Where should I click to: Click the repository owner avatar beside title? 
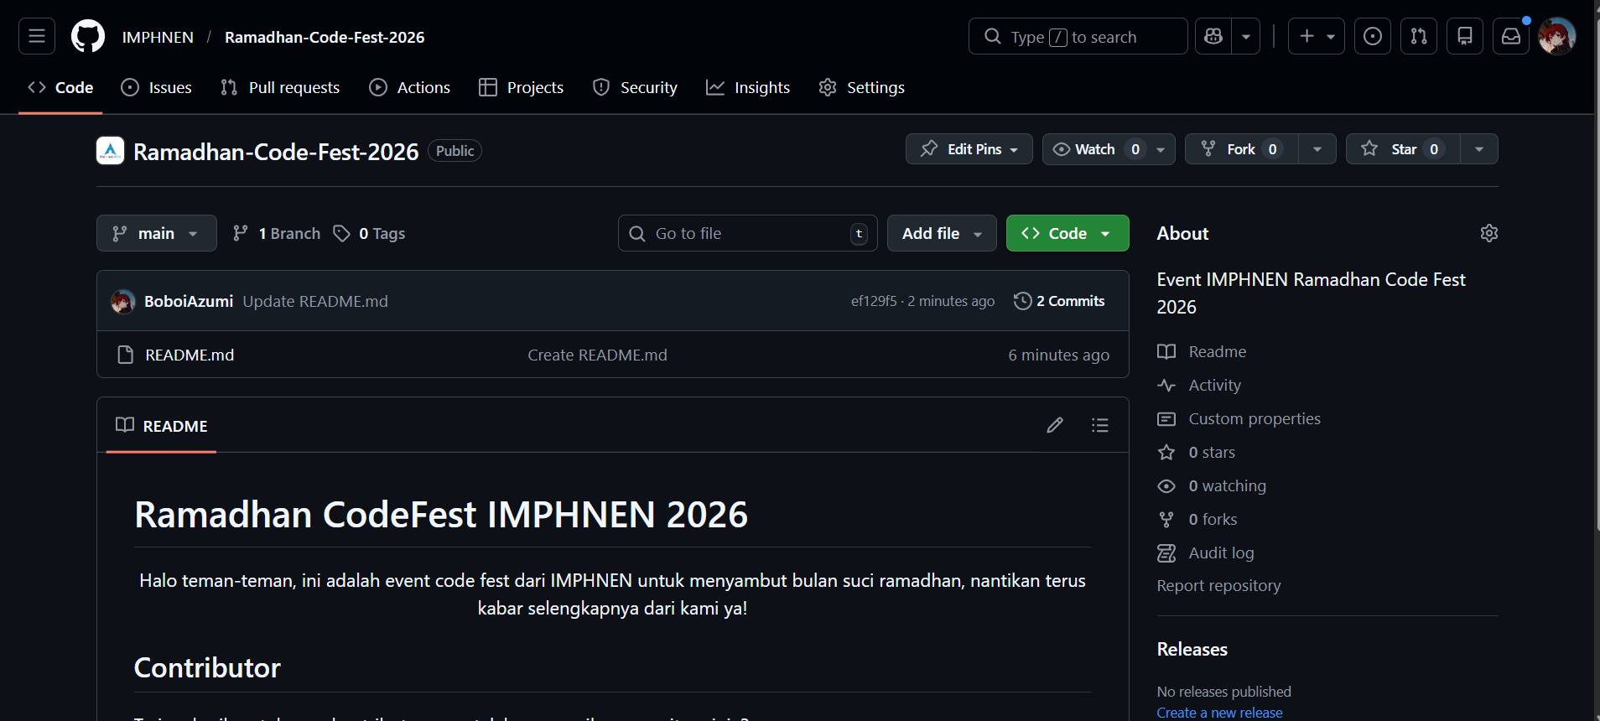click(111, 150)
